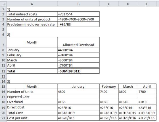Click cell with 'Total indirect costs'
159x122 pixels.
[32, 14]
